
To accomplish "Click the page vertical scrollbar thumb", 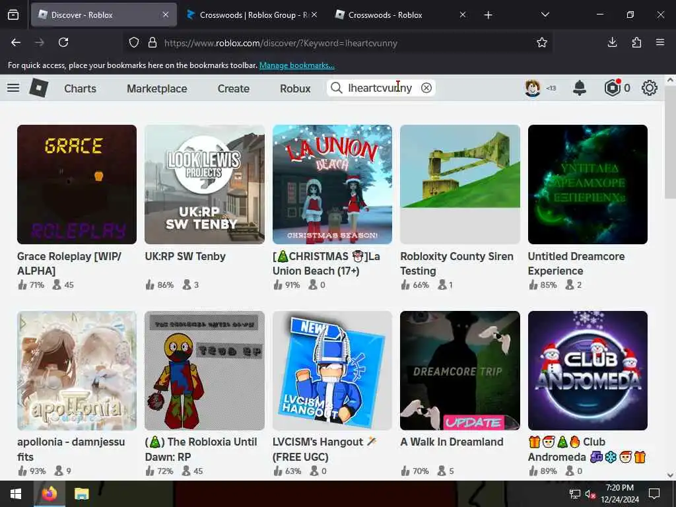I will click(670, 143).
